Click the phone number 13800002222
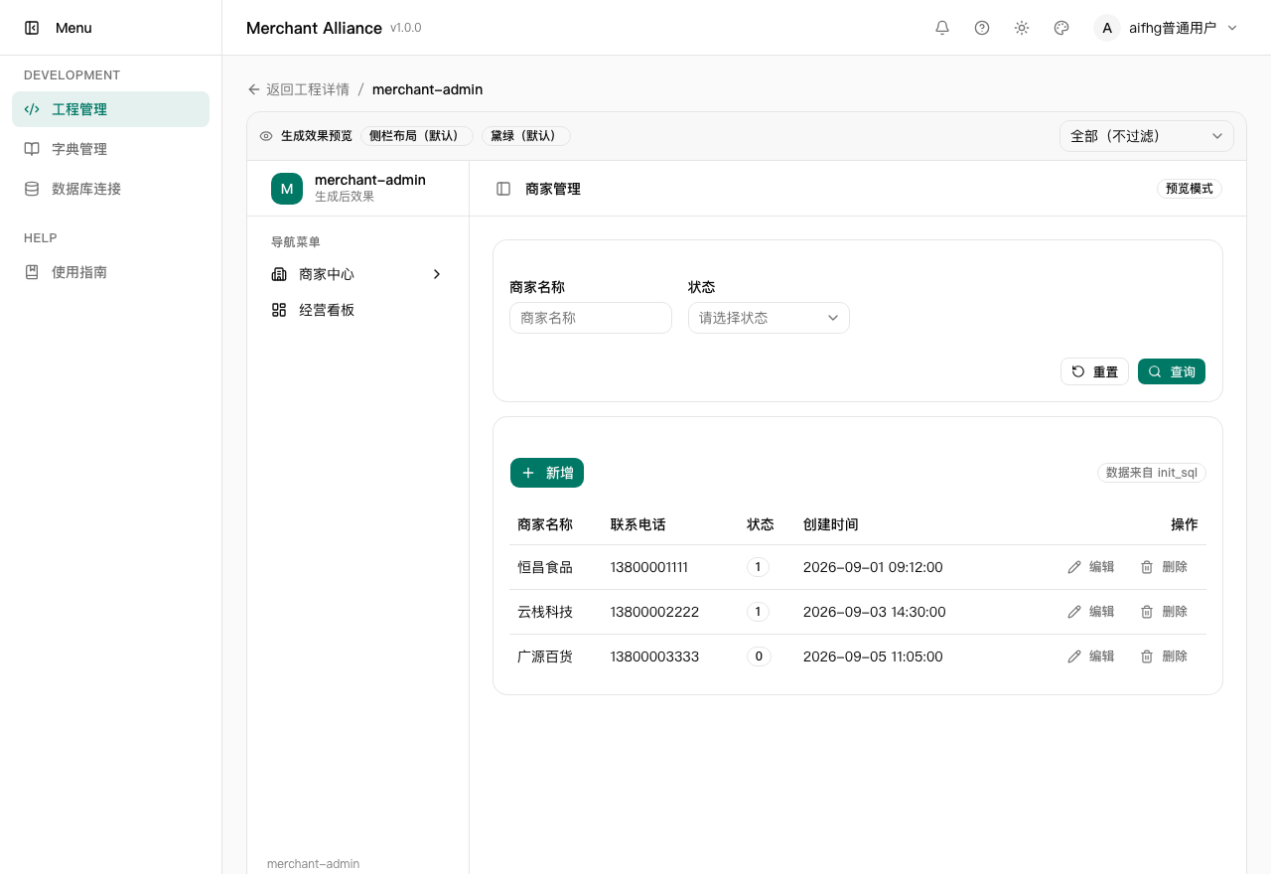This screenshot has height=874, width=1271. coord(654,612)
